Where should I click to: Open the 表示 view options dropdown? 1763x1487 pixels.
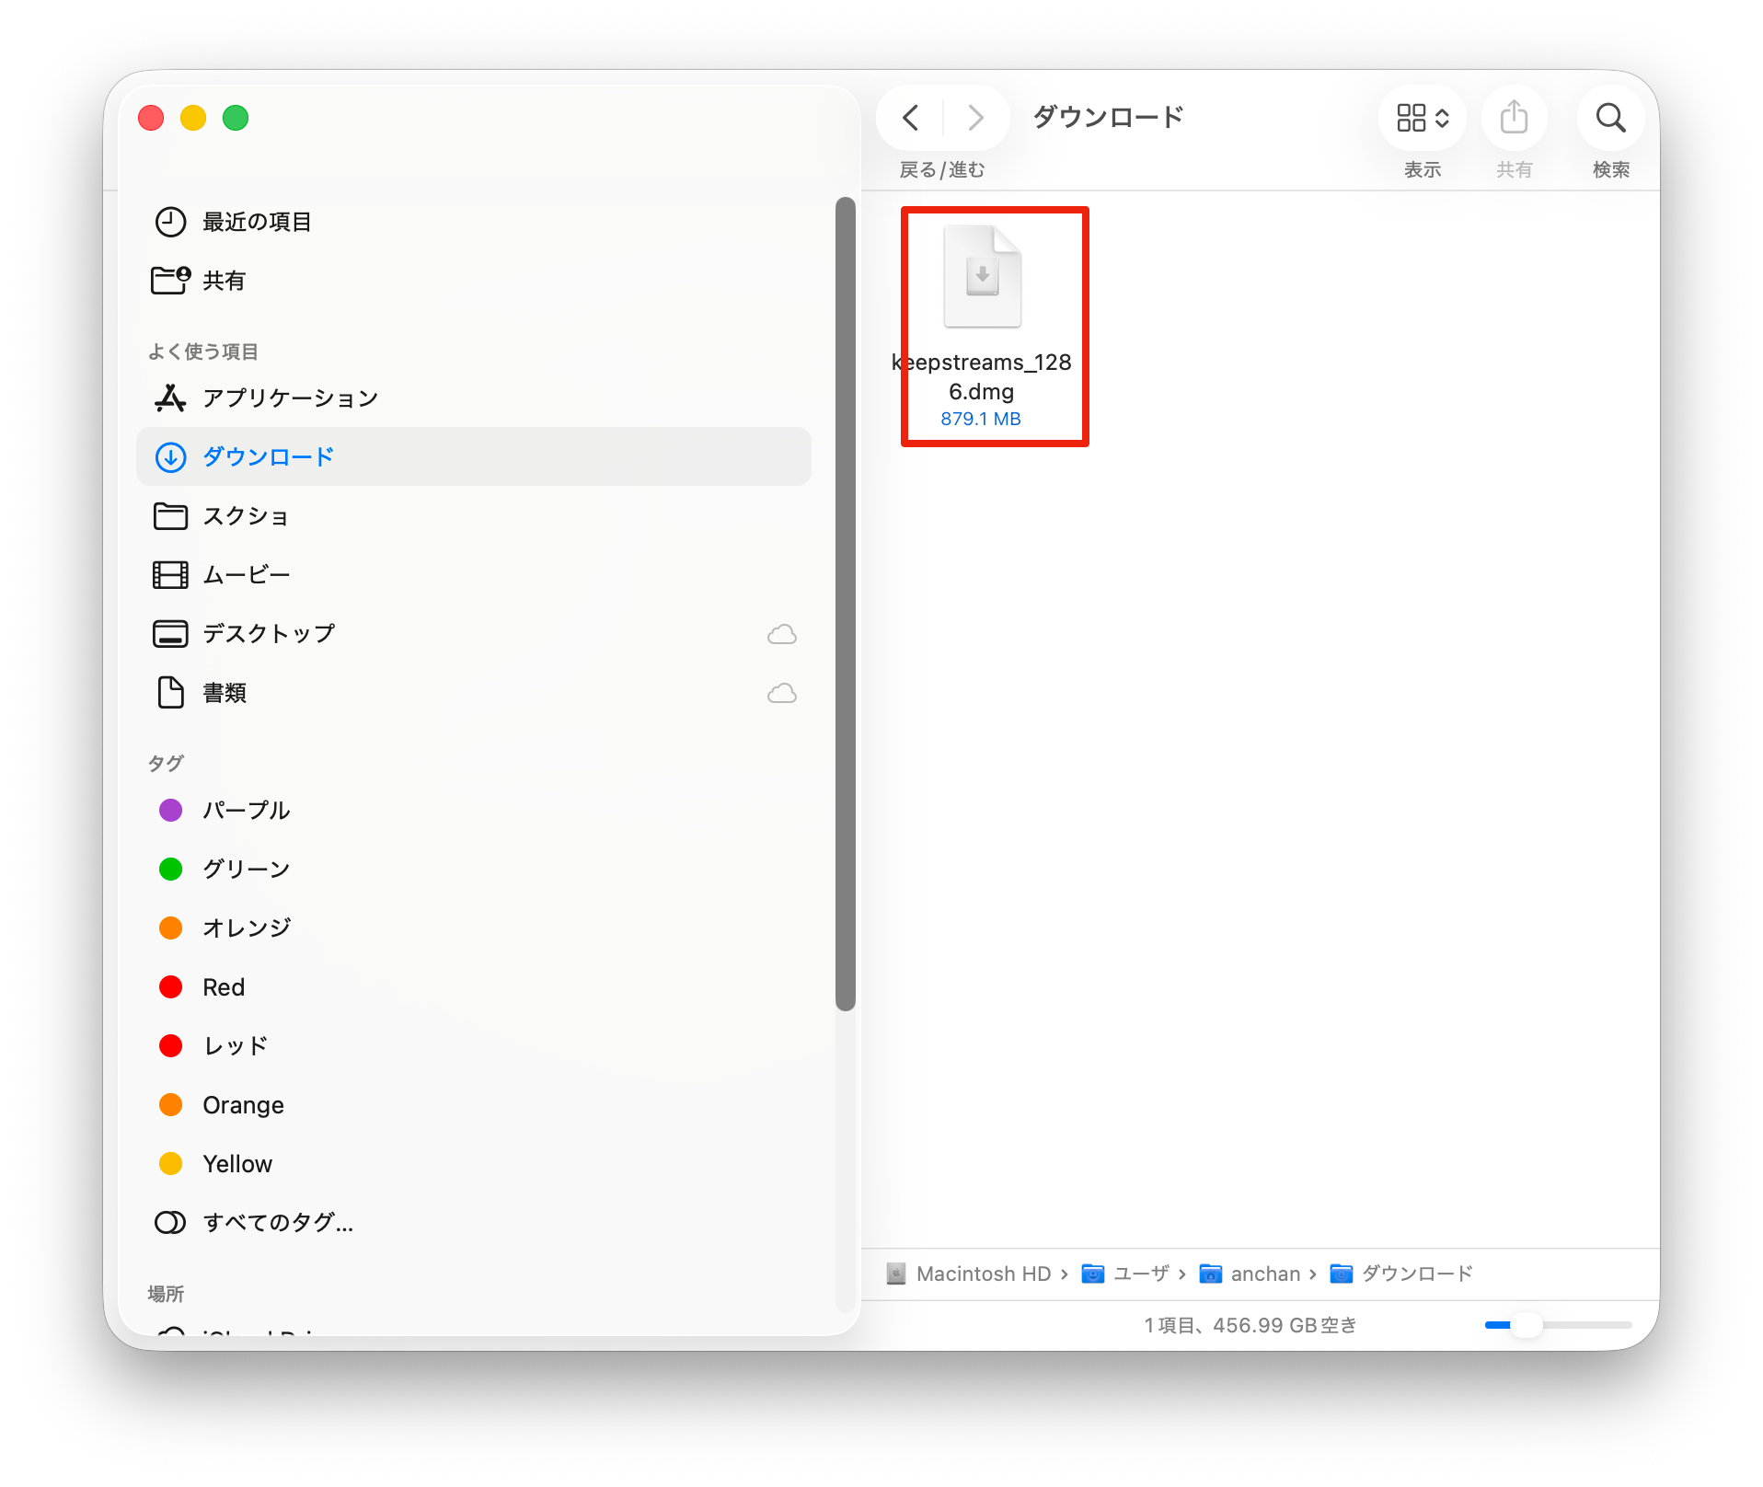pos(1422,118)
